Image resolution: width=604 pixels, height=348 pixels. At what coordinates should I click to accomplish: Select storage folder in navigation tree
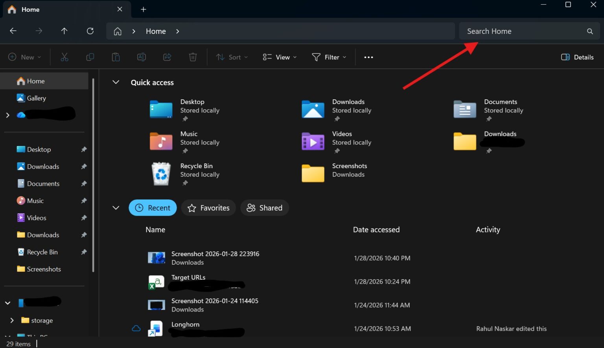pyautogui.click(x=42, y=321)
